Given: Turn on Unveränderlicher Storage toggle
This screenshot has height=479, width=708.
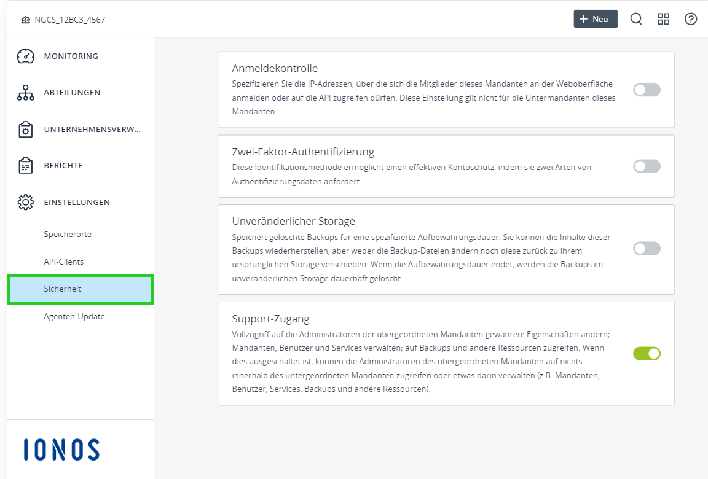Looking at the screenshot, I should (x=647, y=249).
